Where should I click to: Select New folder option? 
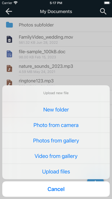click(x=56, y=110)
